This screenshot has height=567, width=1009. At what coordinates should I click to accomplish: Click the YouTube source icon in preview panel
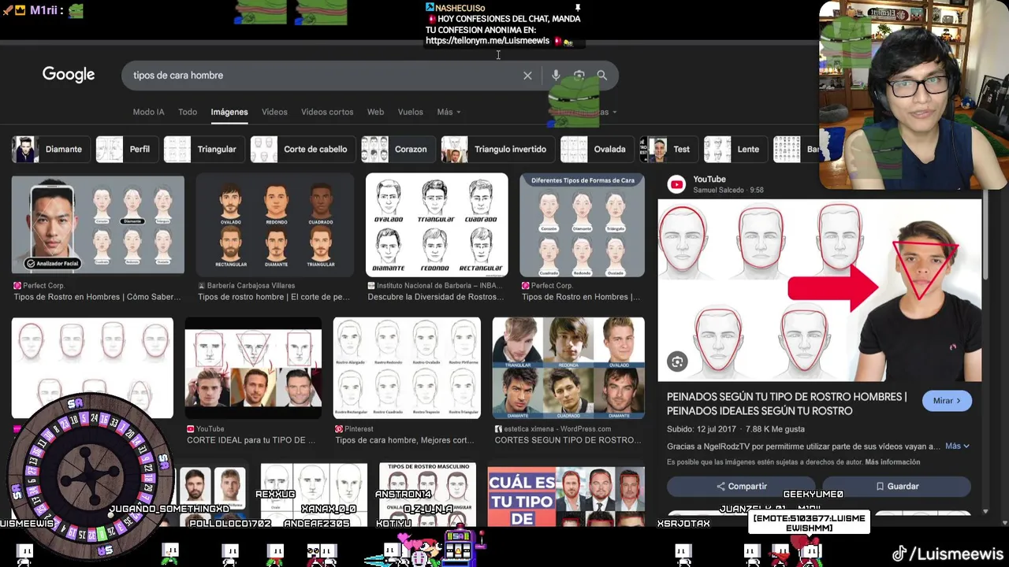tap(676, 184)
